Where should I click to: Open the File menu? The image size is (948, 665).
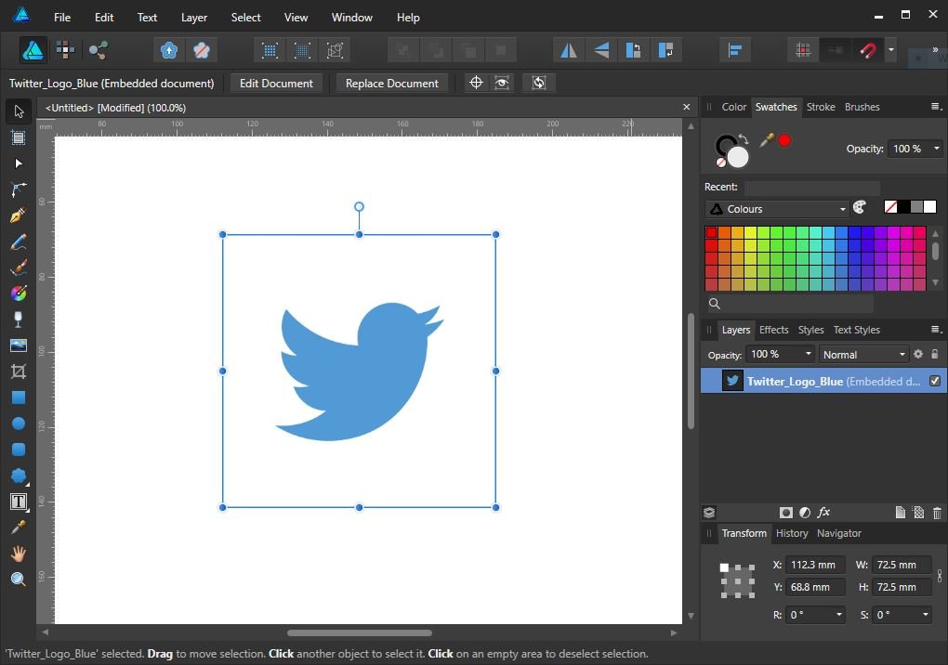point(62,18)
